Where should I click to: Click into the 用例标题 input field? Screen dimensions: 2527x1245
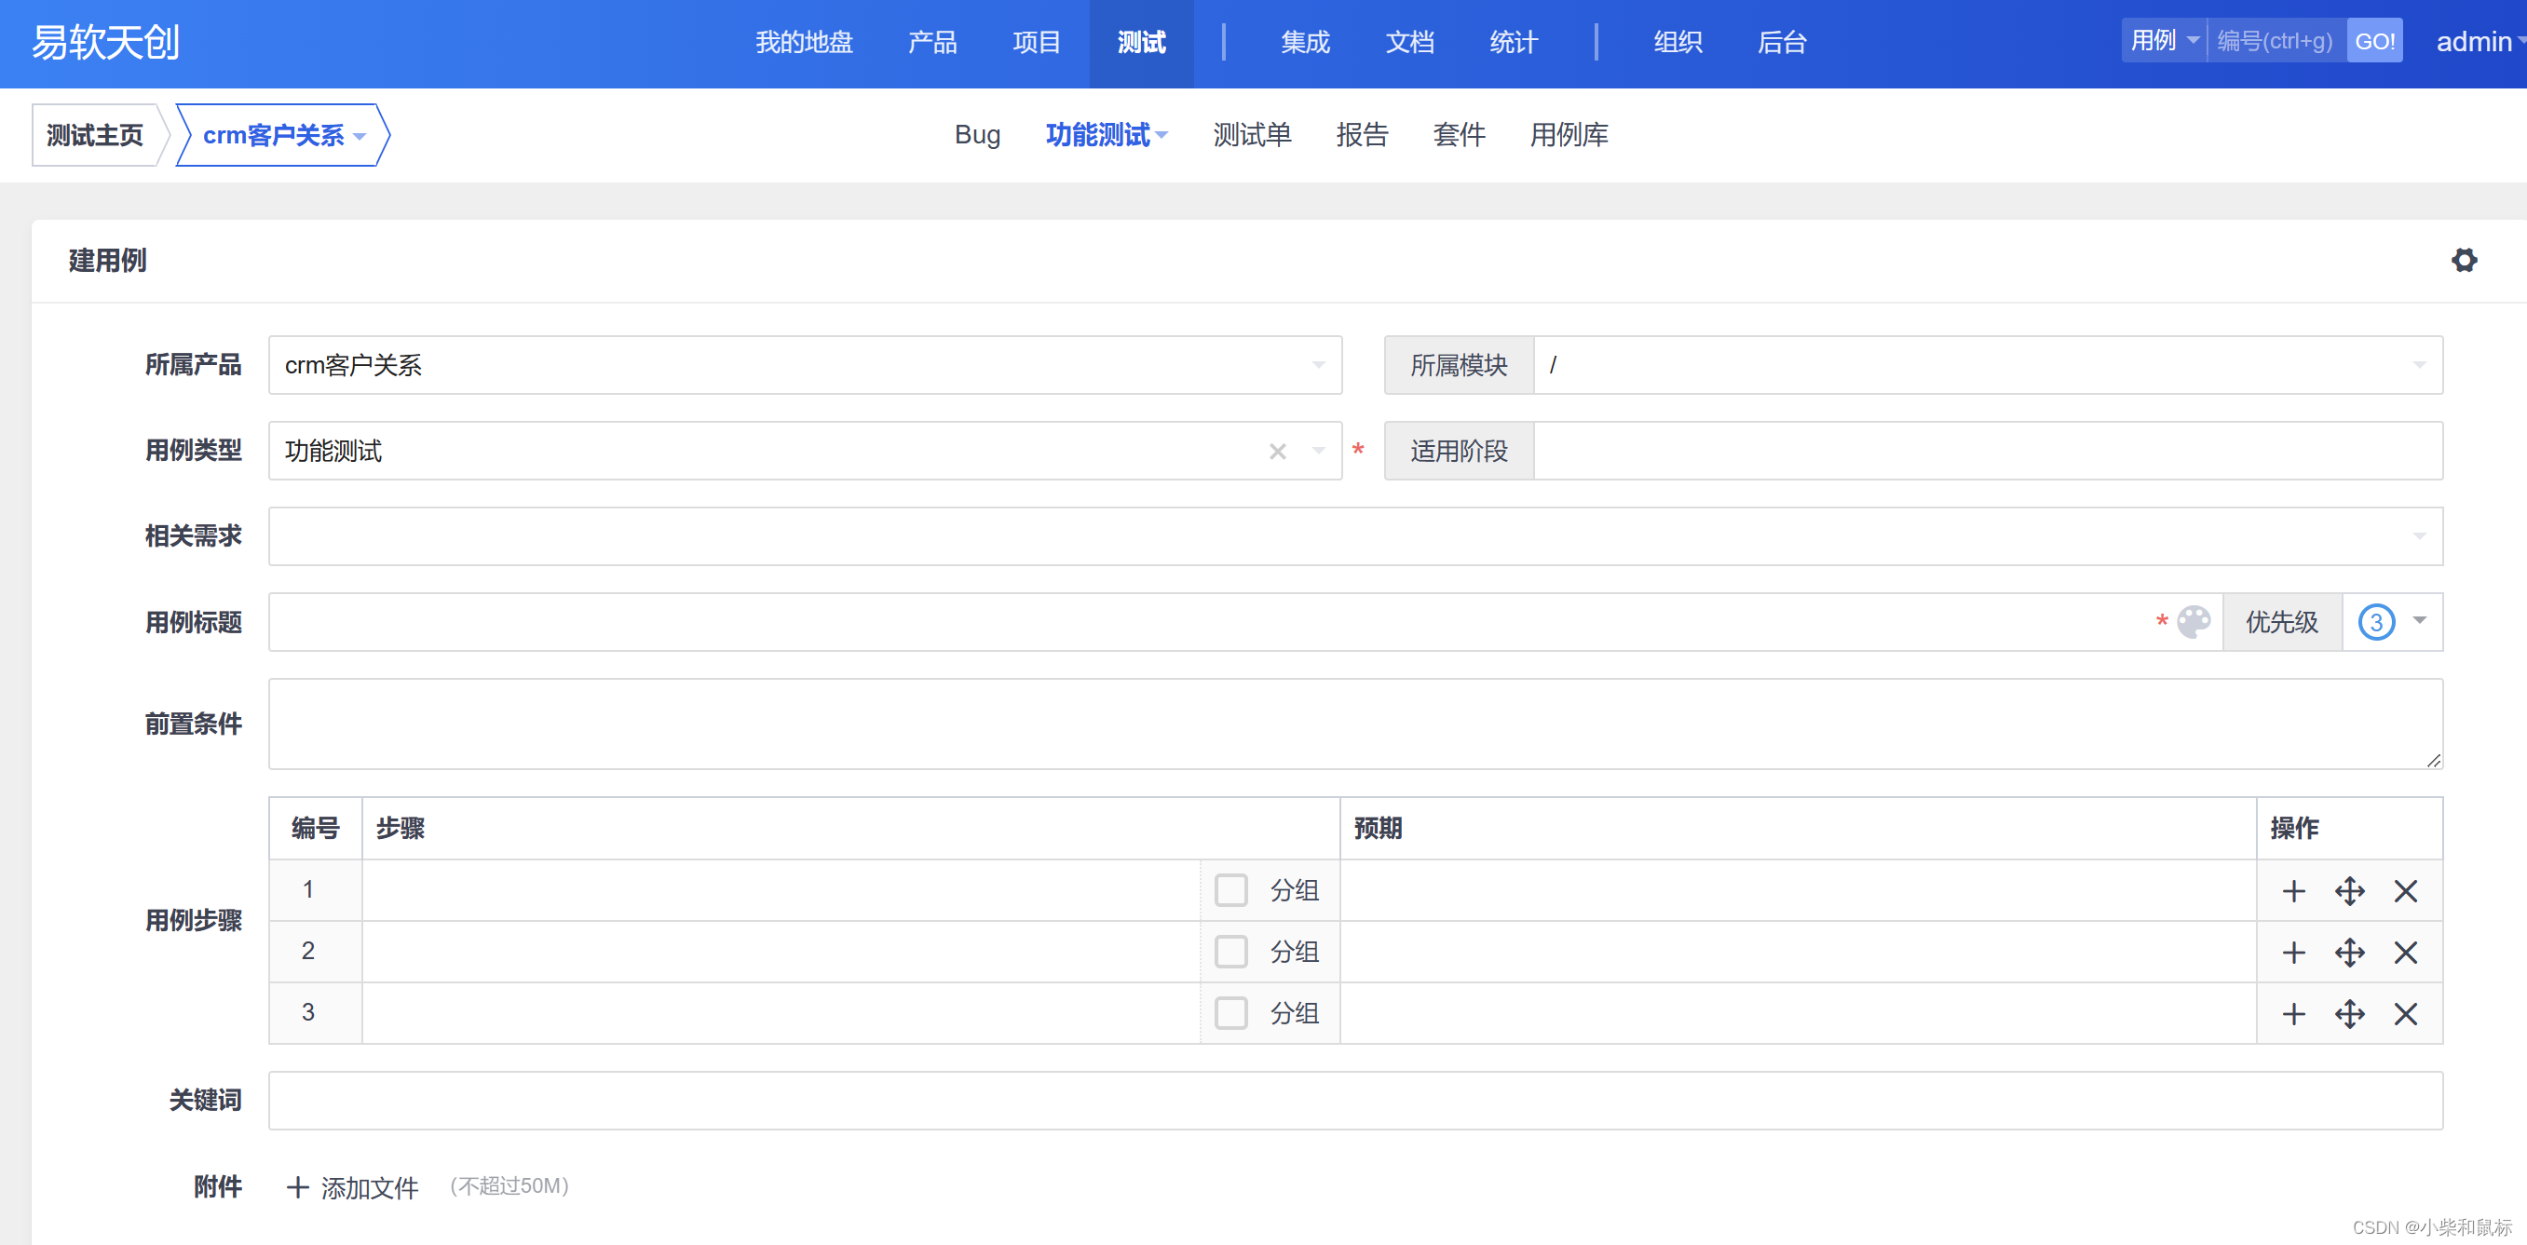pos(1206,621)
